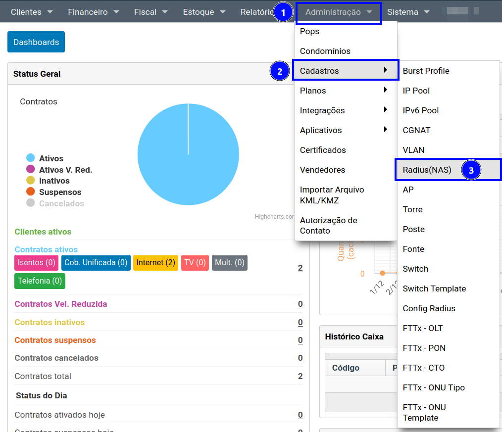
Task: Expand the Aplicativos submenu arrow
Action: 385,130
